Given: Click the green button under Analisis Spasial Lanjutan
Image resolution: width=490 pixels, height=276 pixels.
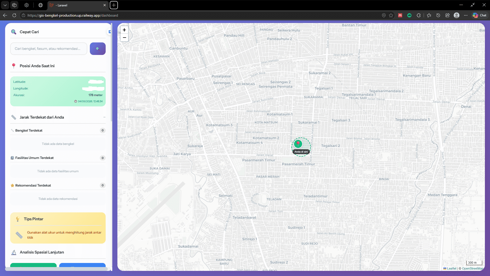Looking at the screenshot, I should tap(33, 265).
